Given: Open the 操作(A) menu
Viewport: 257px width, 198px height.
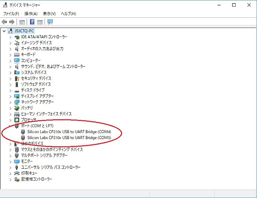Looking at the screenshot, I should click(31, 14).
